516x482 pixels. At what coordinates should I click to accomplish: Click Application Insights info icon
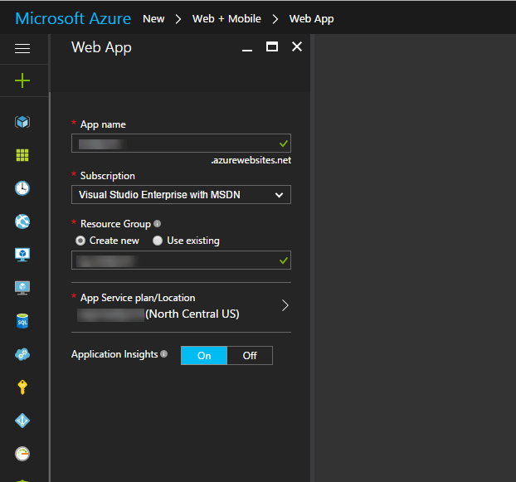pos(164,354)
